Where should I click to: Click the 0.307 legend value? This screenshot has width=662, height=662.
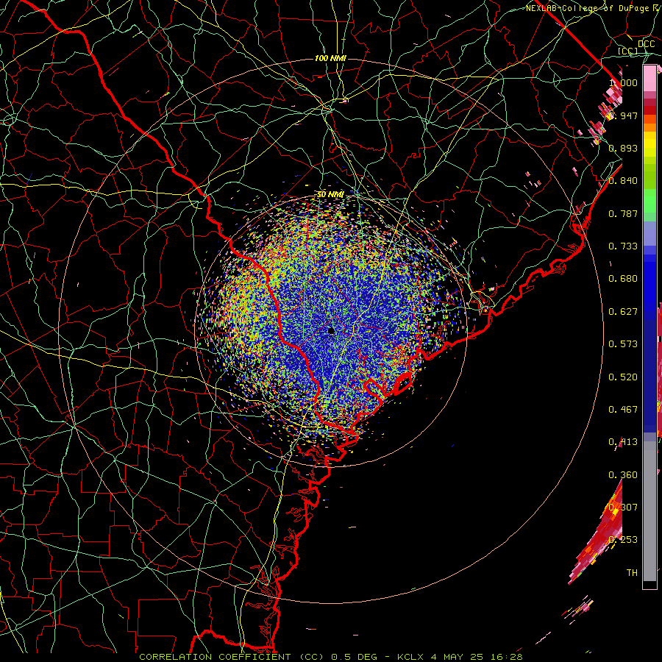coord(623,508)
